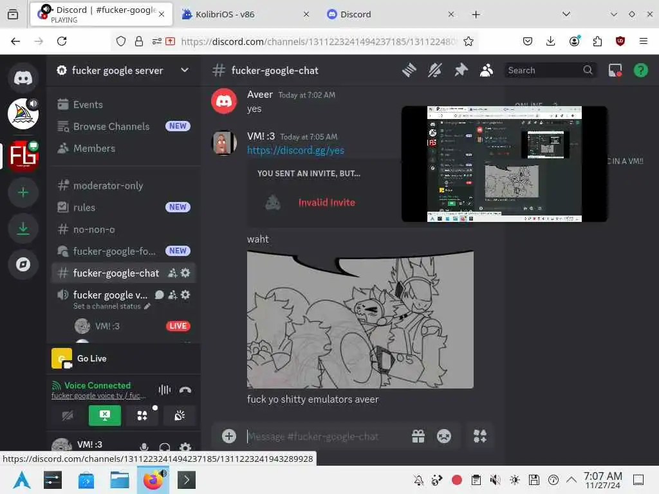Expand the list all tabs chevron

566,14
